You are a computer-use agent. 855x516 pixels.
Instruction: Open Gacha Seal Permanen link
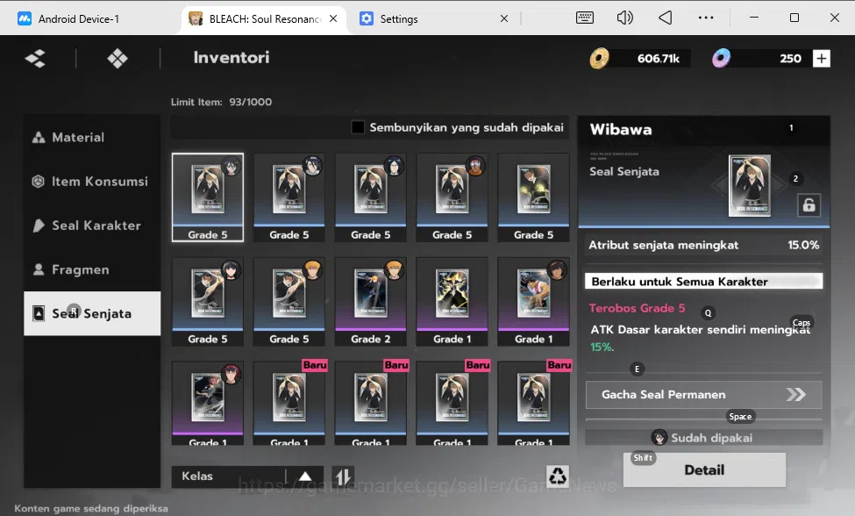point(703,394)
